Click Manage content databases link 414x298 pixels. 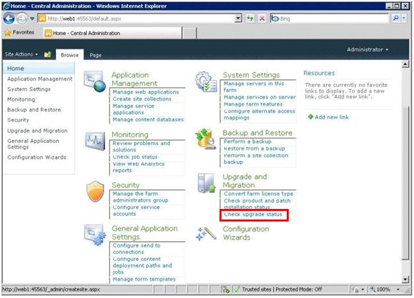tap(148, 119)
